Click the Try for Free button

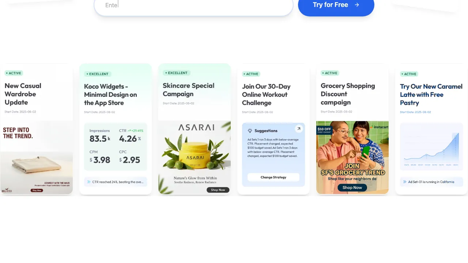[x=336, y=5]
